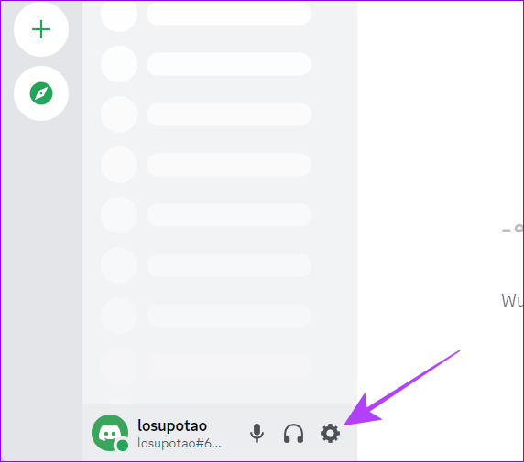
Task: Click the placeholder circle just below the compass icon
Action: tap(119, 114)
